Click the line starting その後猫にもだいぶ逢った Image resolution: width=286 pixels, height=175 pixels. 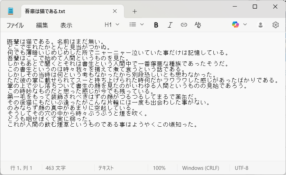coord(109,102)
